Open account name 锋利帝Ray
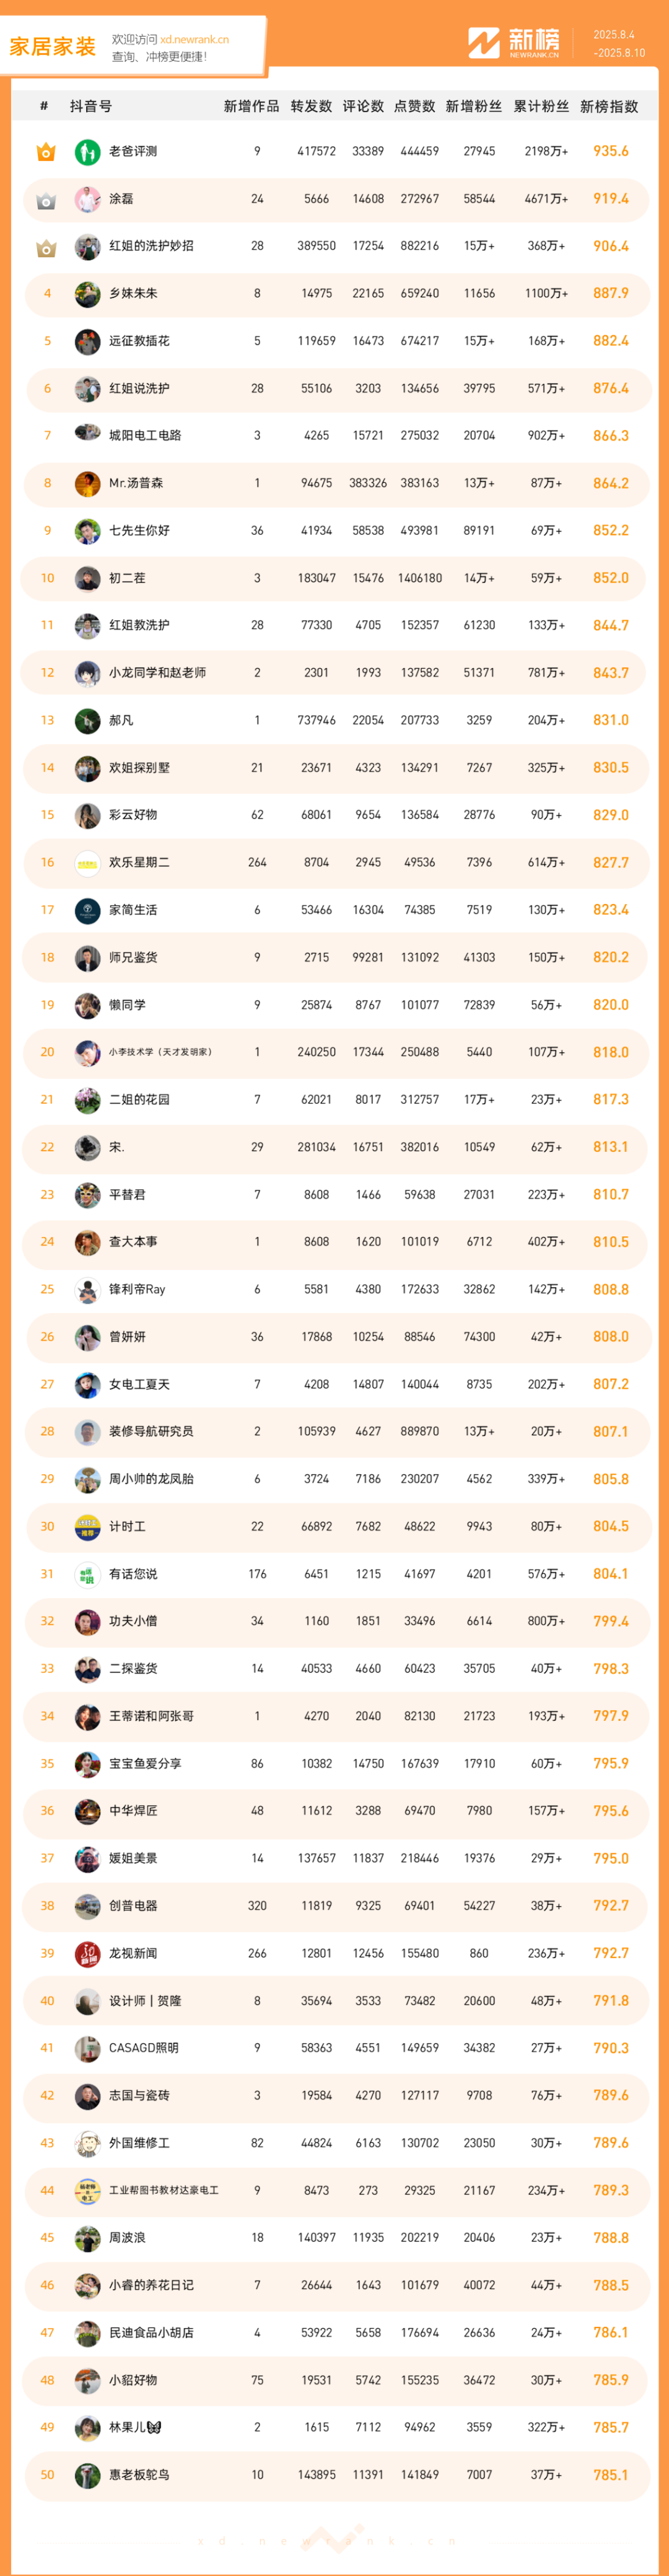Image resolution: width=669 pixels, height=2576 pixels. point(137,1290)
